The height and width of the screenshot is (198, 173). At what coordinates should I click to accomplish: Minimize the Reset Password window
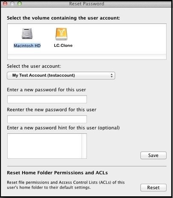[12, 3]
